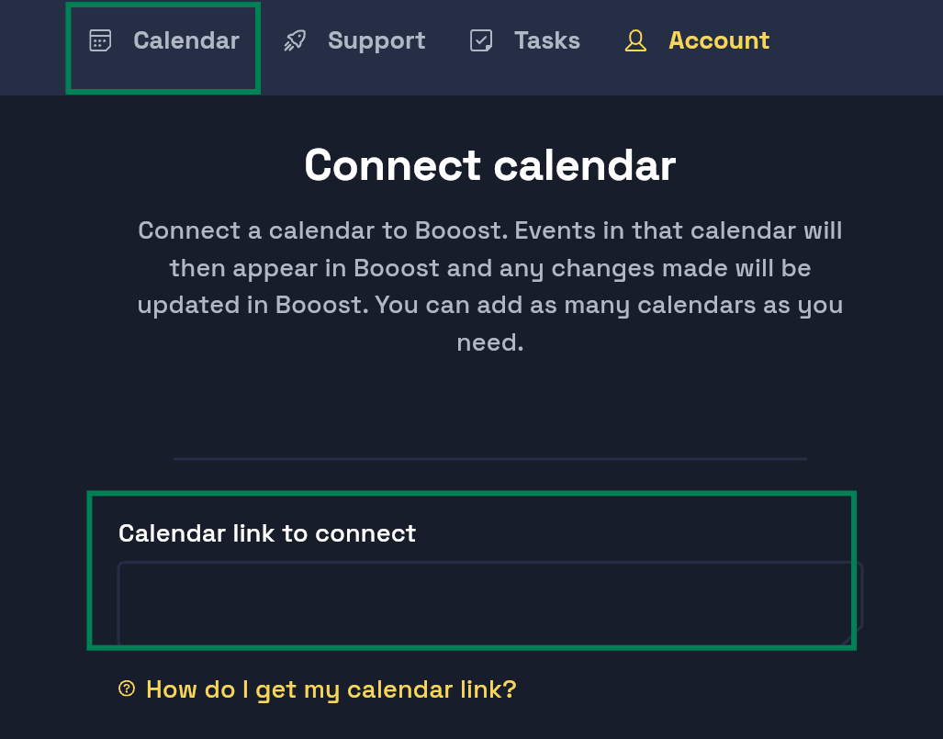Click the circled question mark help icon

point(127,689)
